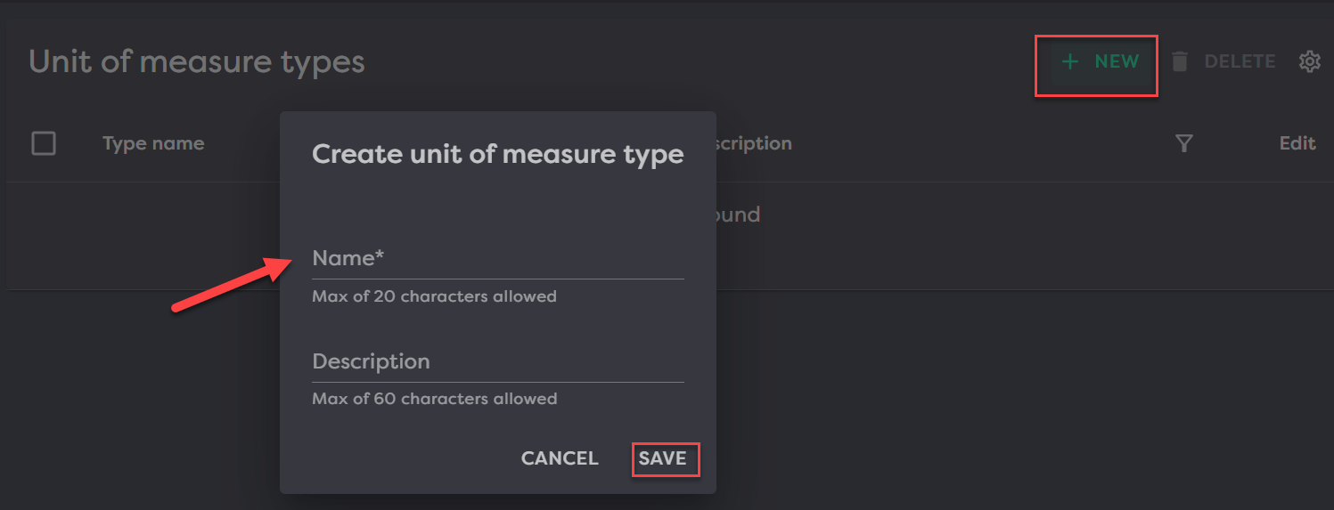Open the settings gear icon

coord(1309,61)
